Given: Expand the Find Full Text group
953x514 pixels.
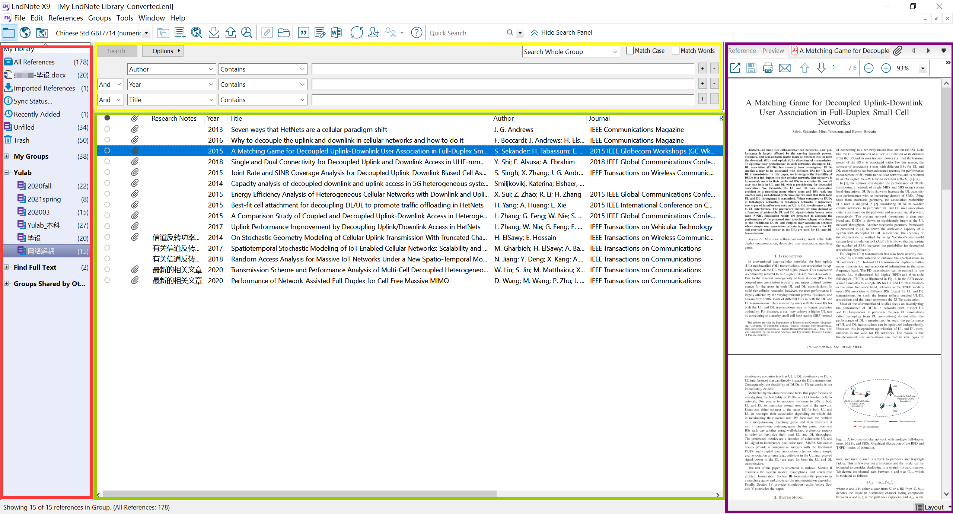Looking at the screenshot, I should 6,267.
